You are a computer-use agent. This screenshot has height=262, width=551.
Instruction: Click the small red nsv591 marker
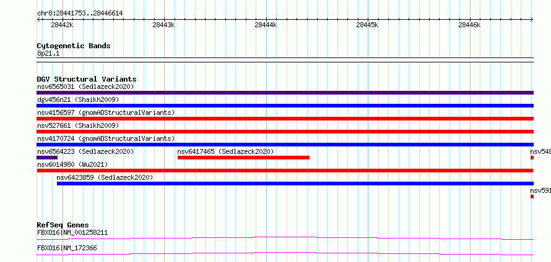[532, 196]
